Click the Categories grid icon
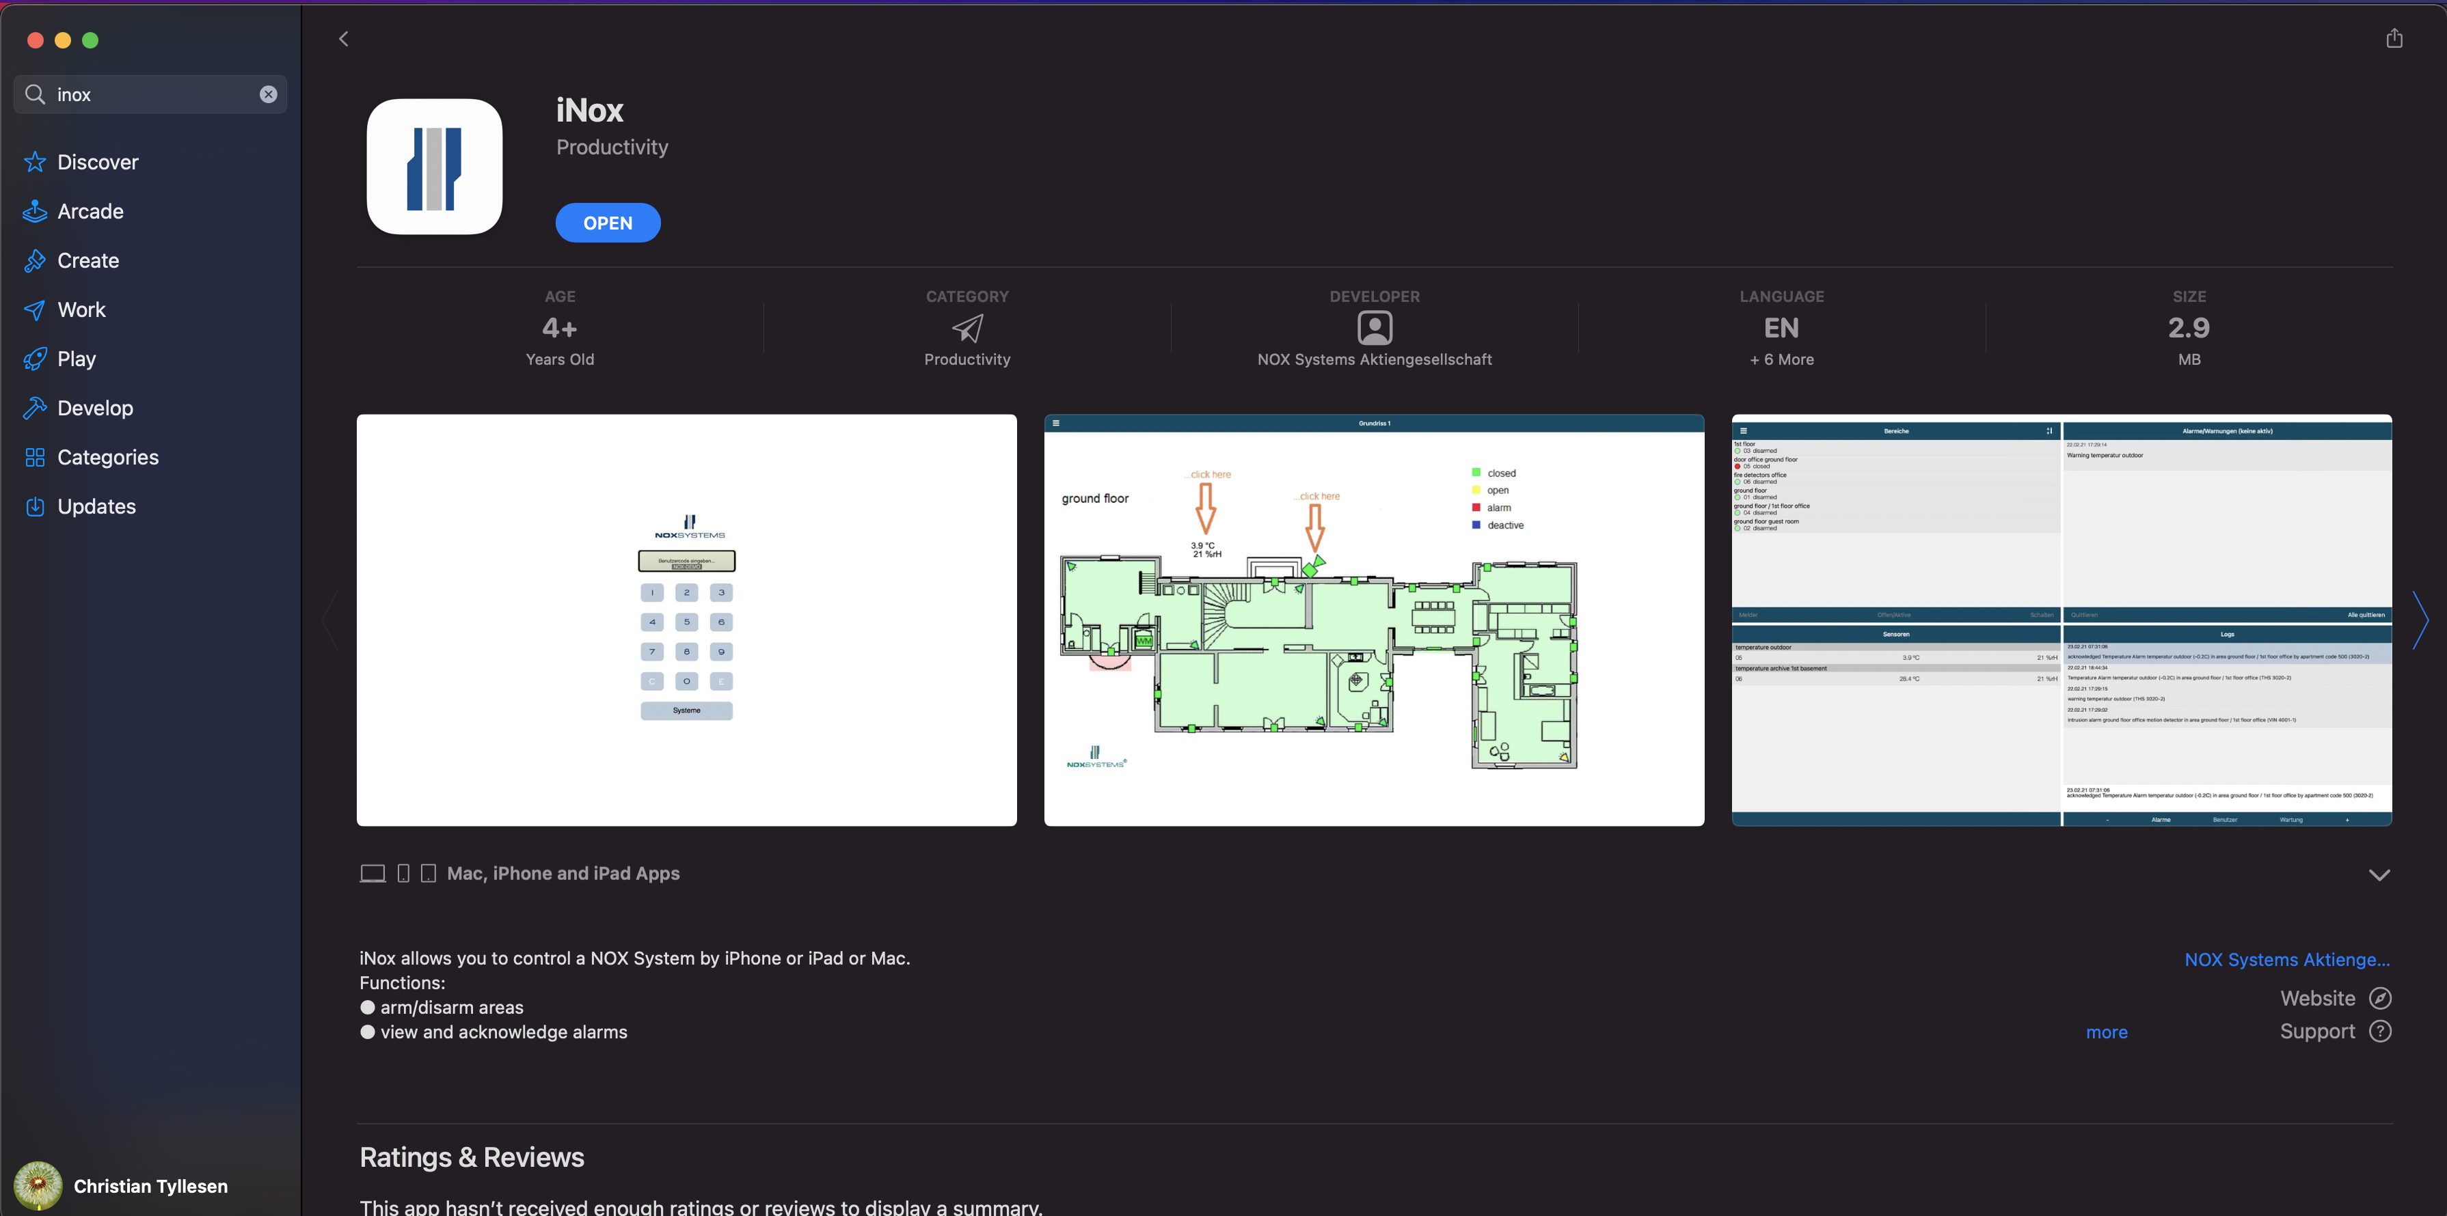Screen dimensions: 2447x1216 [x=35, y=458]
